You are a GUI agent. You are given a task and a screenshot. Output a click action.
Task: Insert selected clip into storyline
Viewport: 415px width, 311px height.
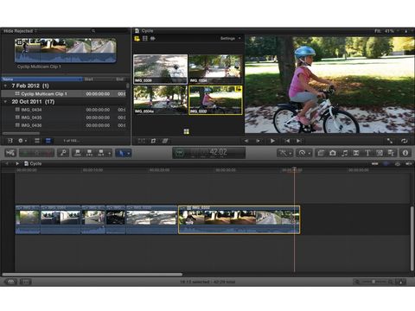tap(89, 153)
